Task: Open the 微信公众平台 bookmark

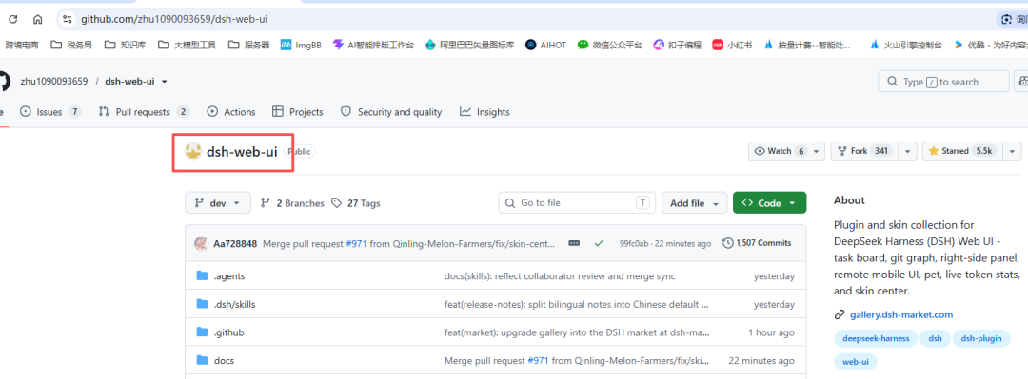Action: point(610,46)
